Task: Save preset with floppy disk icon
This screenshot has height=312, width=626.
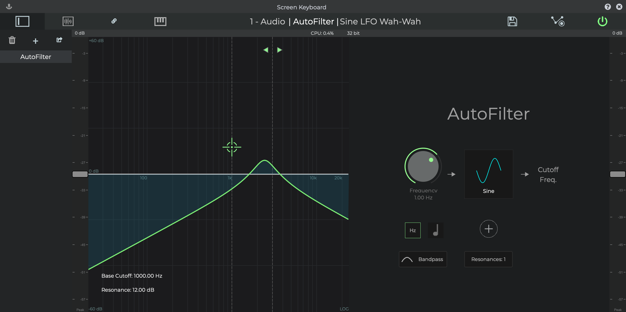Action: pos(512,21)
